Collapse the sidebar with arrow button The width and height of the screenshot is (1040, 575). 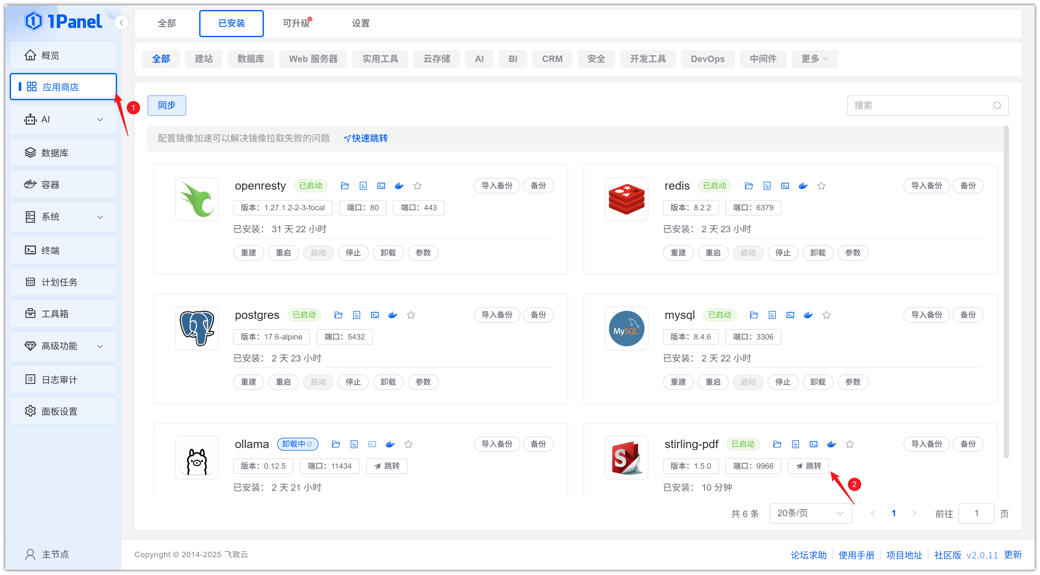tap(121, 23)
